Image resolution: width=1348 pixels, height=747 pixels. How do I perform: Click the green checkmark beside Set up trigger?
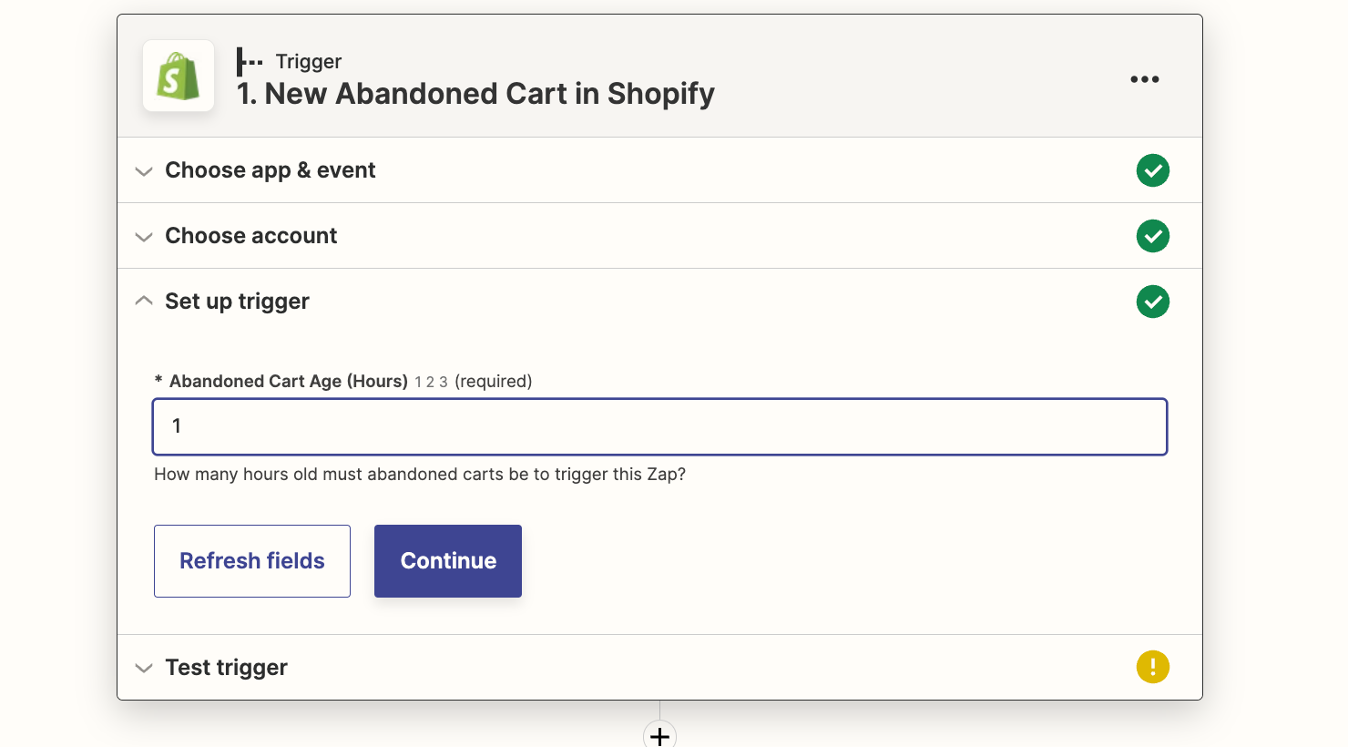1152,302
